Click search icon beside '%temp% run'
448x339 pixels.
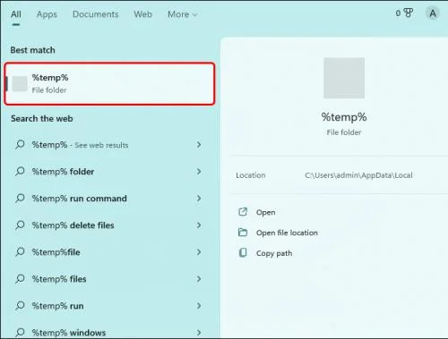coord(20,306)
